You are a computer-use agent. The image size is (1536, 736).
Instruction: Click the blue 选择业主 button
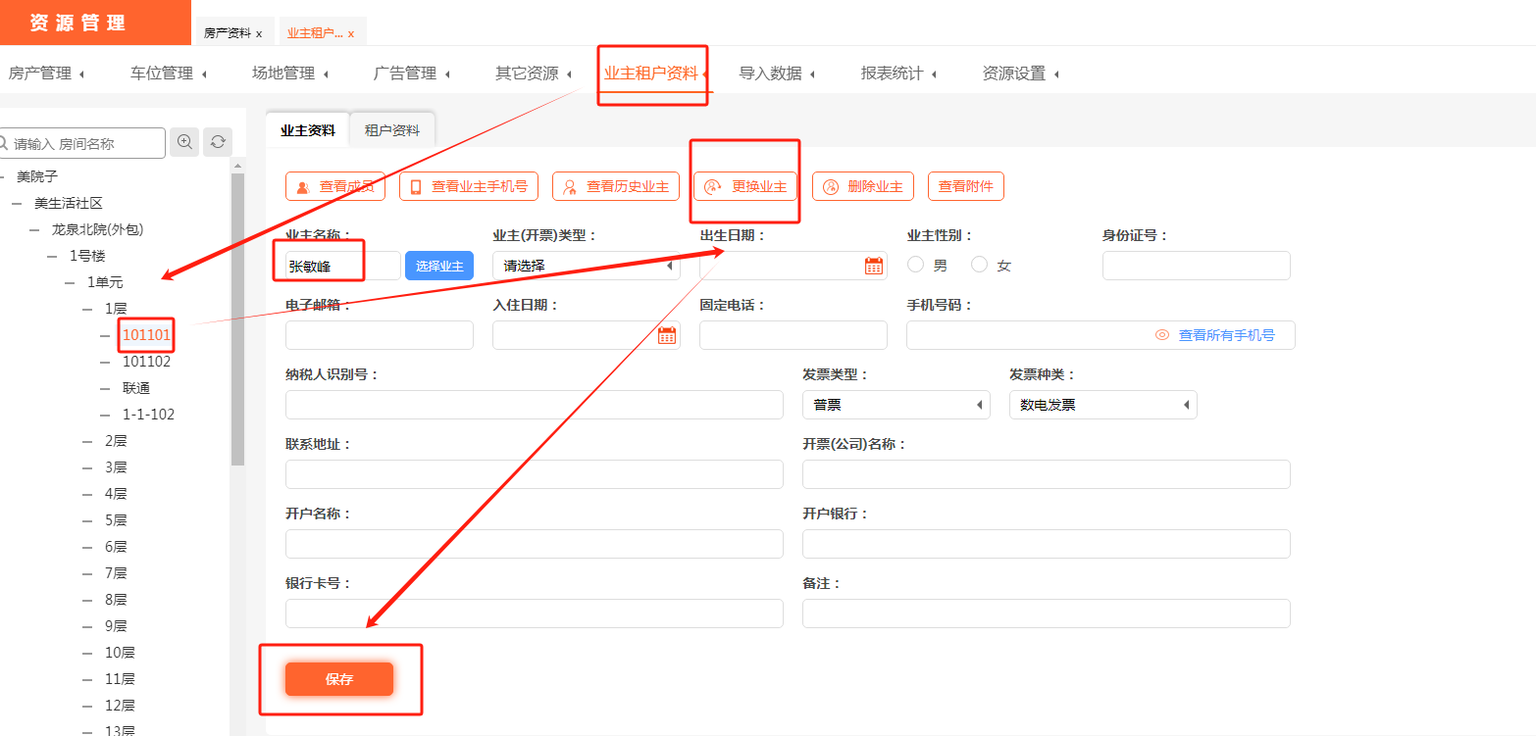pyautogui.click(x=439, y=266)
